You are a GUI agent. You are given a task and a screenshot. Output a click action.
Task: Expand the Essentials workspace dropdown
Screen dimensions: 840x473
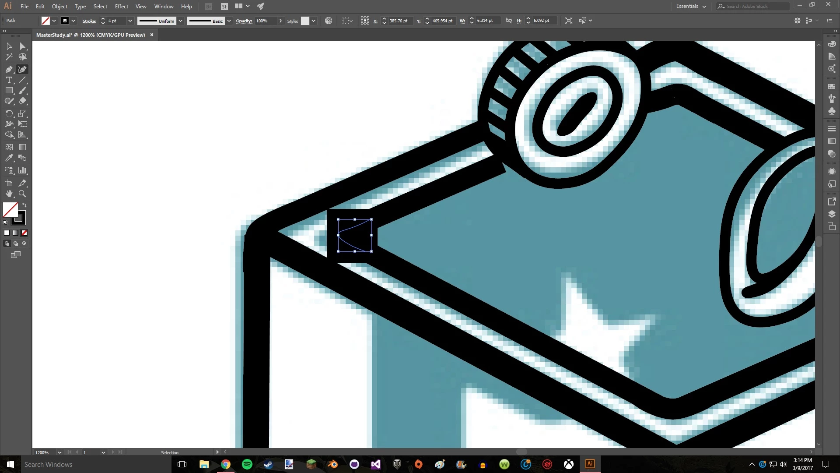(x=691, y=6)
